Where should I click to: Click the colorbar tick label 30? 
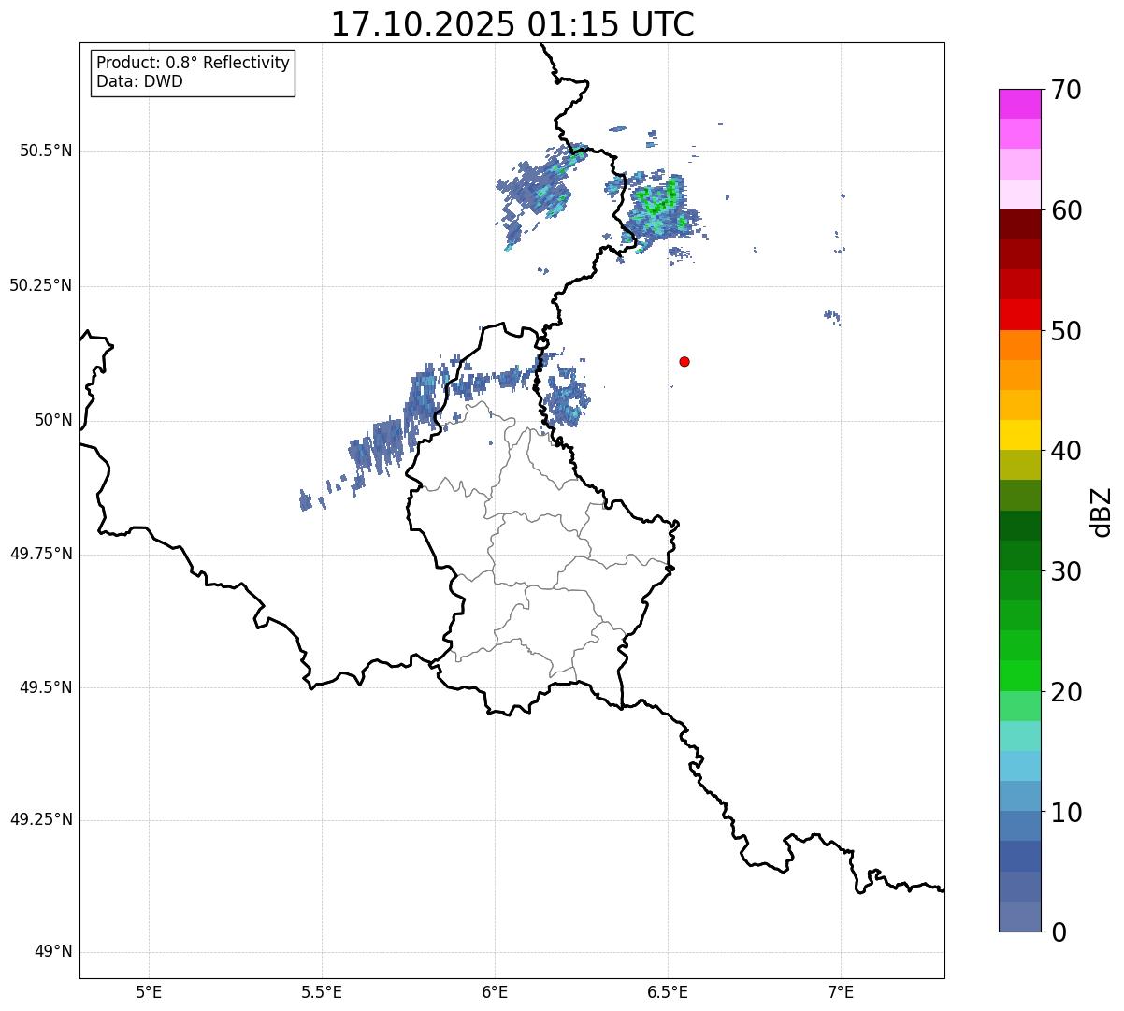click(x=1066, y=571)
